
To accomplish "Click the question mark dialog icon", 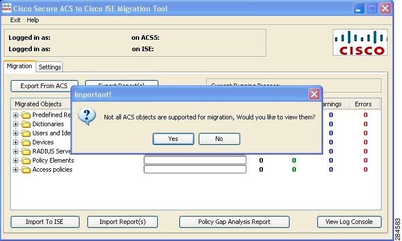I will pyautogui.click(x=87, y=117).
